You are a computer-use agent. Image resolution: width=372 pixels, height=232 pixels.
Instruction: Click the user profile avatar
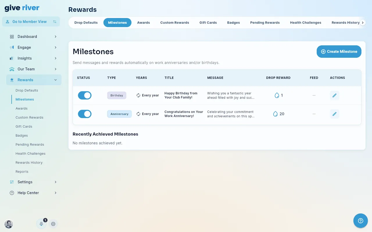[x=9, y=224]
